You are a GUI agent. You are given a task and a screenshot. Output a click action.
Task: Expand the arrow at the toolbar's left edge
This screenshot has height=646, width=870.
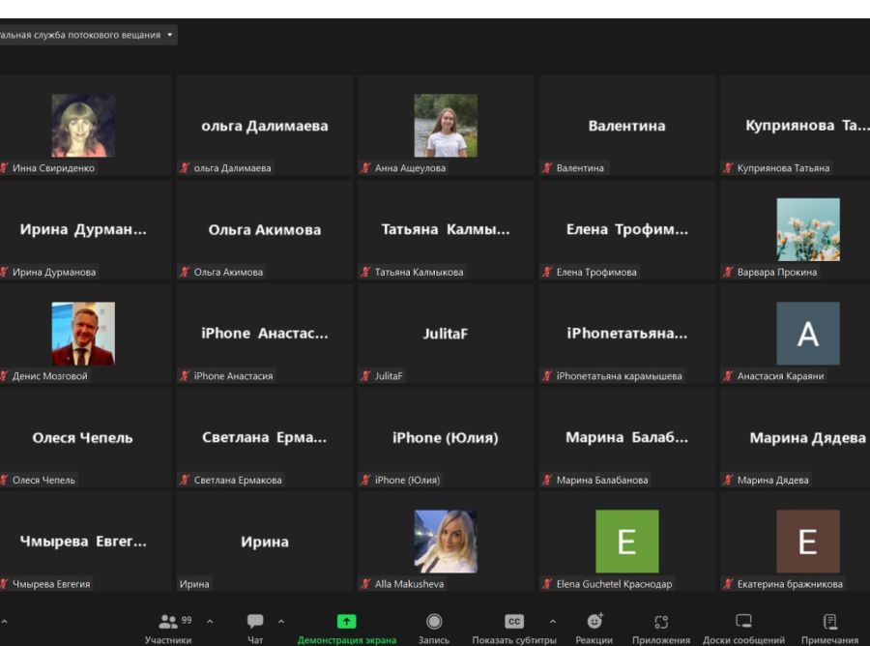pos(4,622)
